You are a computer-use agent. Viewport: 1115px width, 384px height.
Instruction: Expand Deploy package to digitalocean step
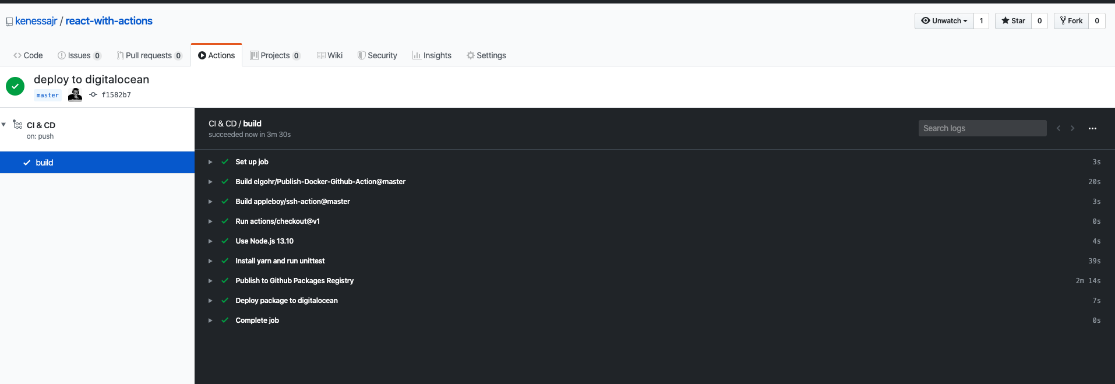210,301
